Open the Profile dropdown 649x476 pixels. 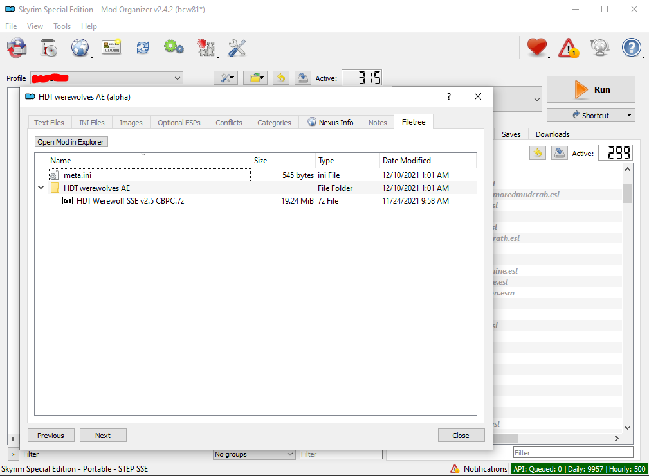[x=107, y=78]
